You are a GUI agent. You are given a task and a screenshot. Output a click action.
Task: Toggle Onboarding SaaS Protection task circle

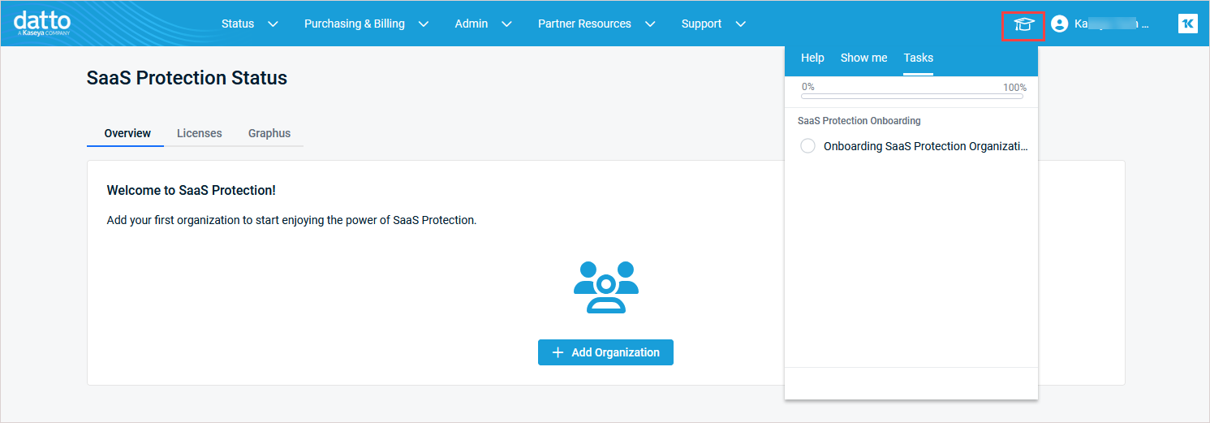pos(807,146)
